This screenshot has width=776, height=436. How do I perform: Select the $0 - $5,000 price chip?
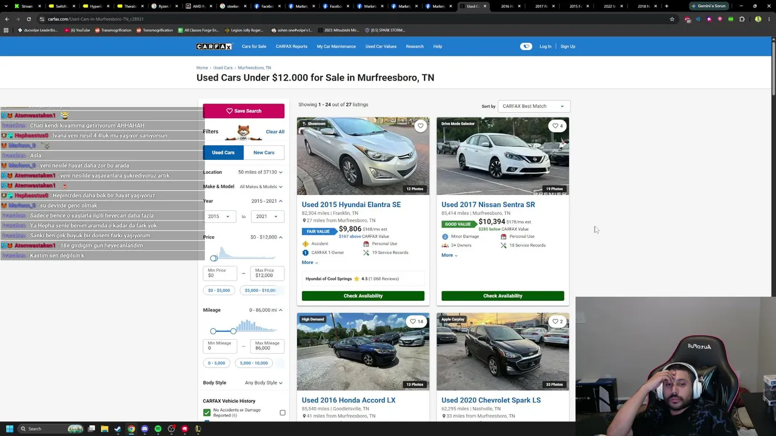219,291
